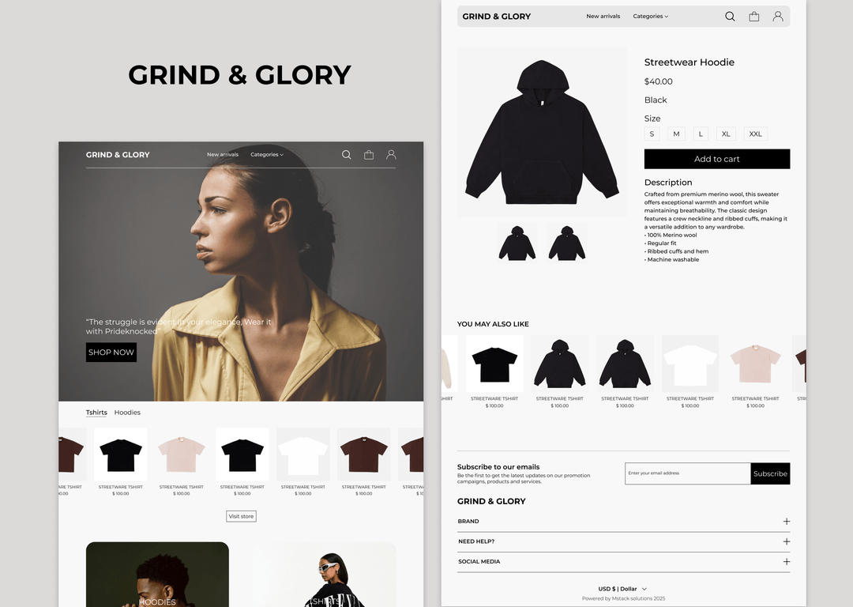
Task: Switch to Hoodies tab
Action: (127, 412)
